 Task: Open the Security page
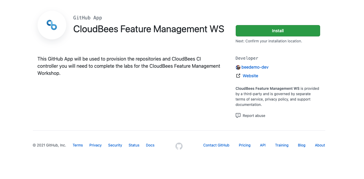click(x=115, y=145)
